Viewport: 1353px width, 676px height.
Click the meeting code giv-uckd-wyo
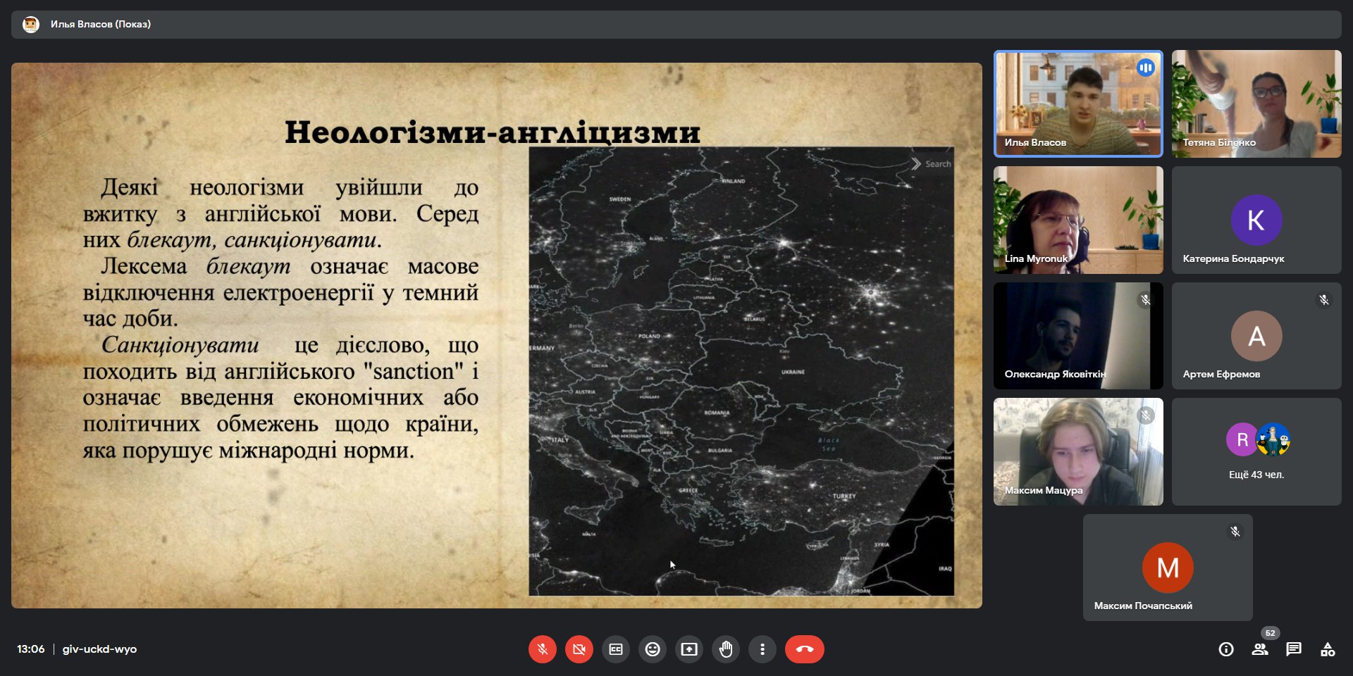(x=99, y=649)
